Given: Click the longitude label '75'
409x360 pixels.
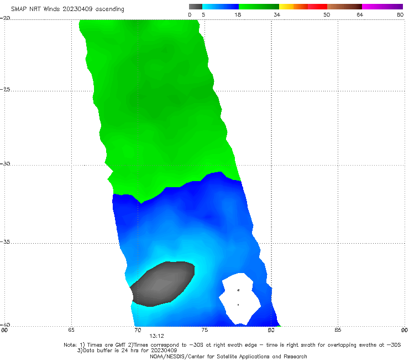Looking at the screenshot, I should point(204,330).
